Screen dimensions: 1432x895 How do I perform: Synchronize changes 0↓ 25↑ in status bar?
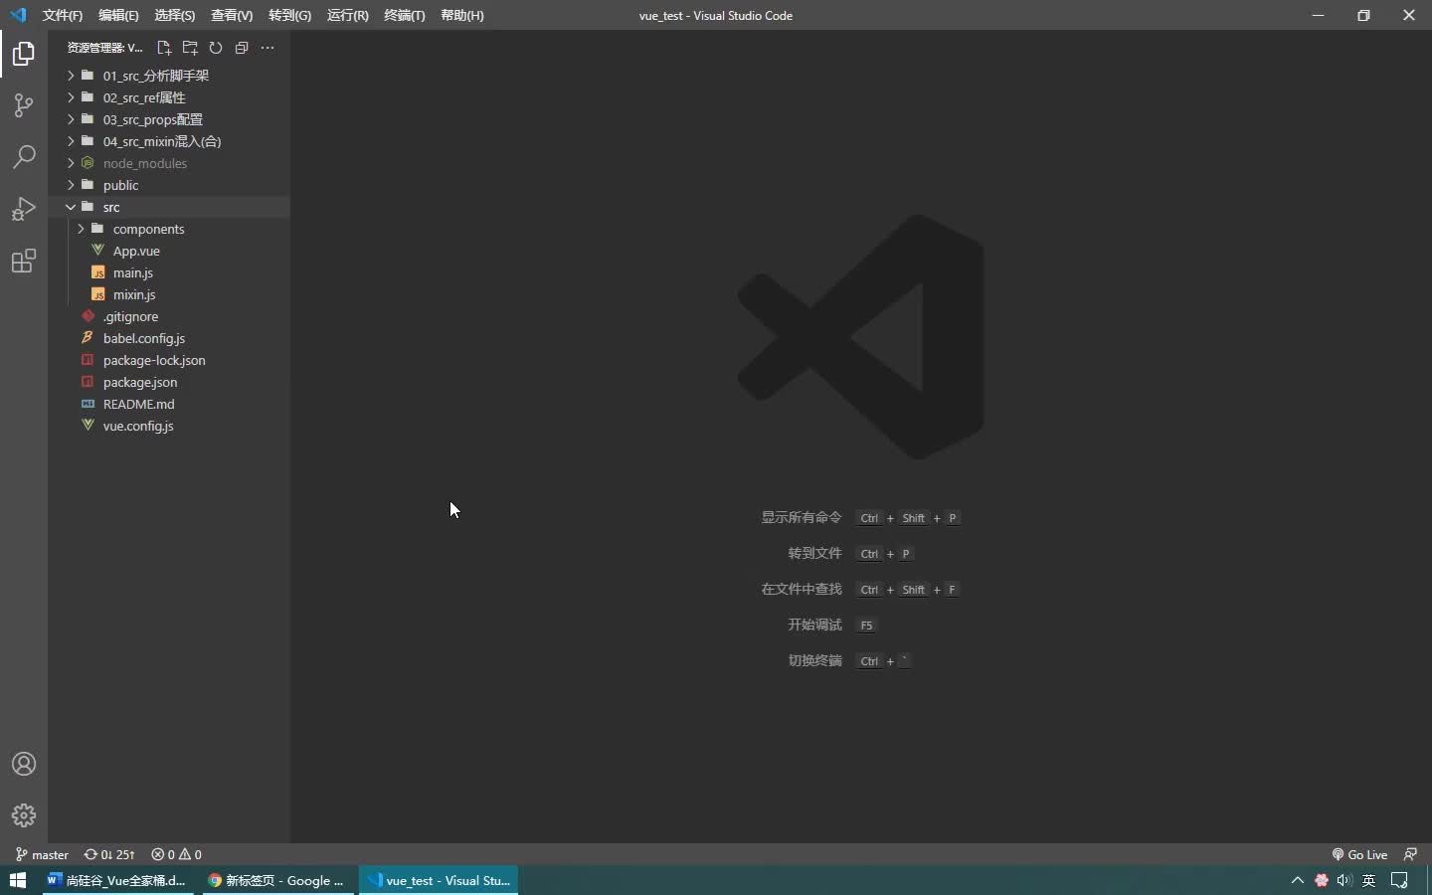coord(109,854)
